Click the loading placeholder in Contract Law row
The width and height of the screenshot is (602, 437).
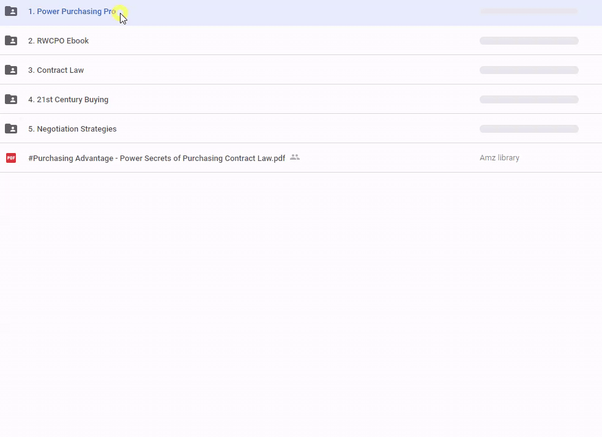(x=529, y=70)
